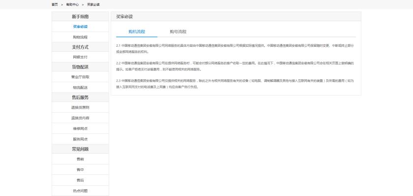This screenshot has height=196, width=413.
Task: Click the 售后服务 section header
Action: click(80, 98)
